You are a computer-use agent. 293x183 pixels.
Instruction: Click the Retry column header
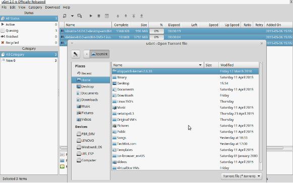(x=259, y=25)
